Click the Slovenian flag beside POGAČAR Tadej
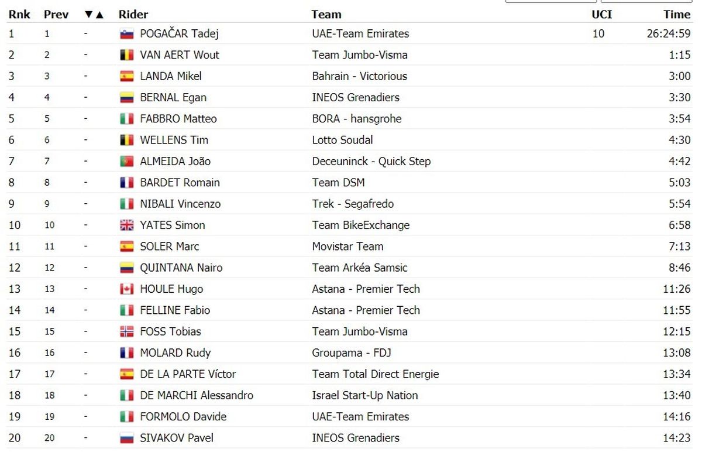Image resolution: width=702 pixels, height=452 pixels. click(126, 34)
